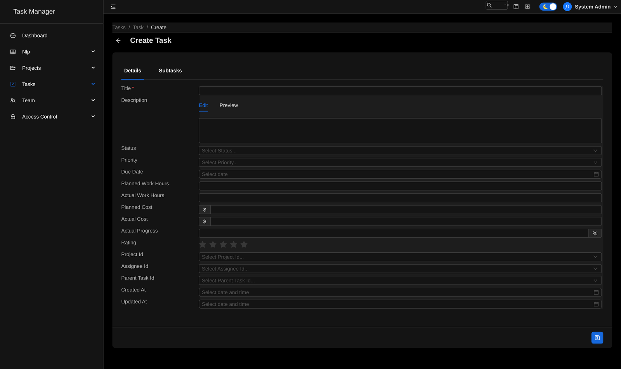Image resolution: width=621 pixels, height=369 pixels.
Task: Click the Team people icon in sidebar
Action: tap(13, 100)
